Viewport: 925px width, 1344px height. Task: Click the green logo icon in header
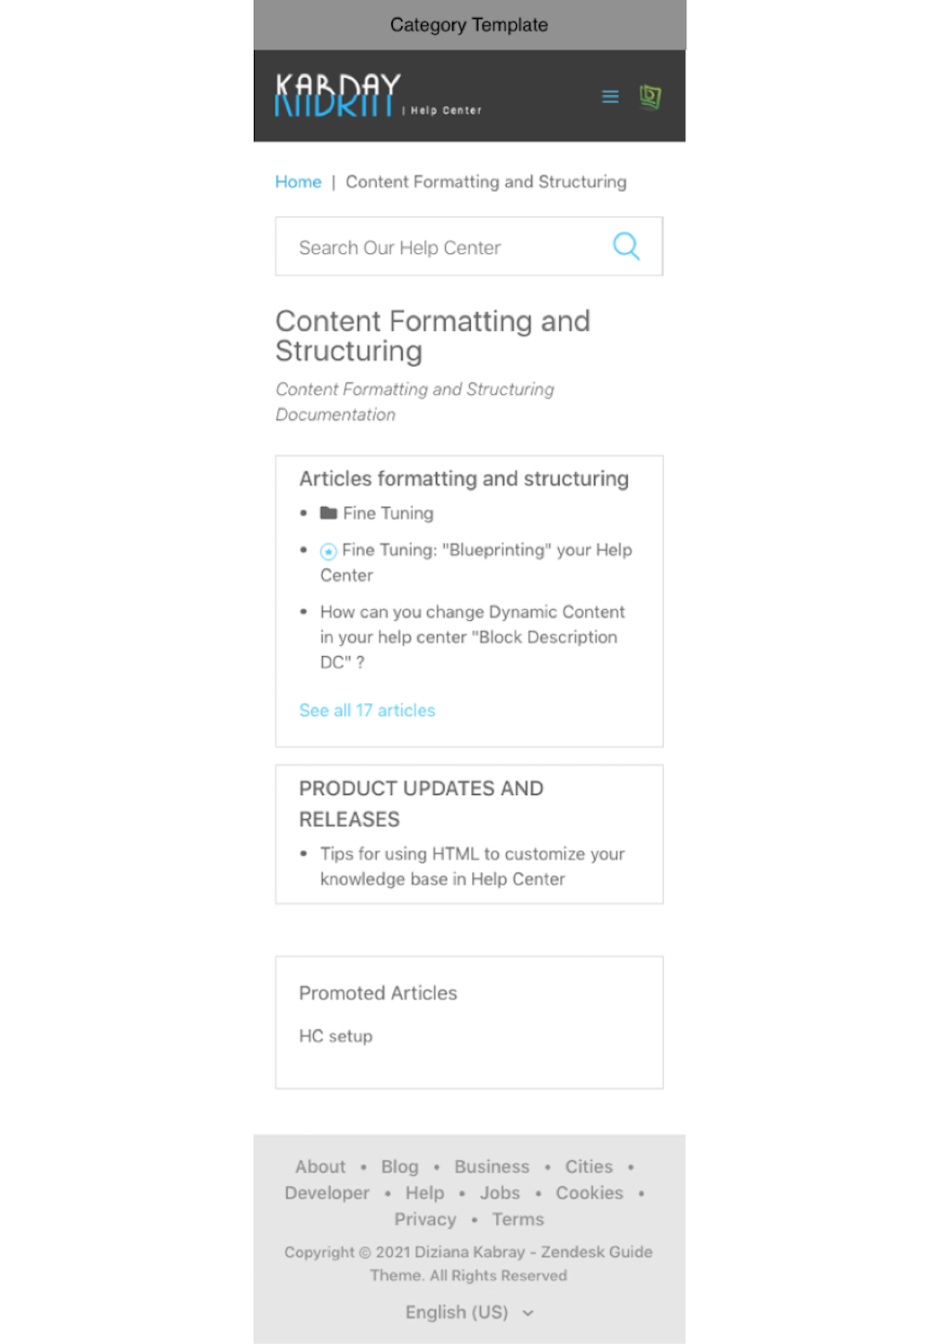[x=650, y=97]
